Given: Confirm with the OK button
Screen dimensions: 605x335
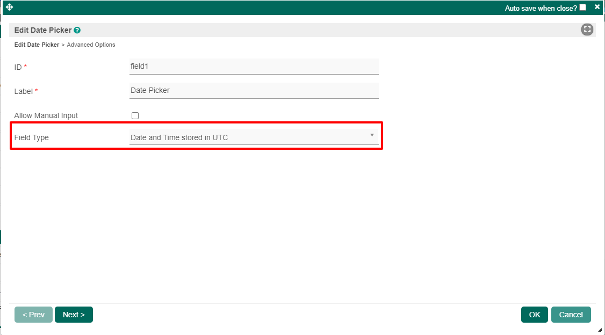Looking at the screenshot, I should coord(535,315).
